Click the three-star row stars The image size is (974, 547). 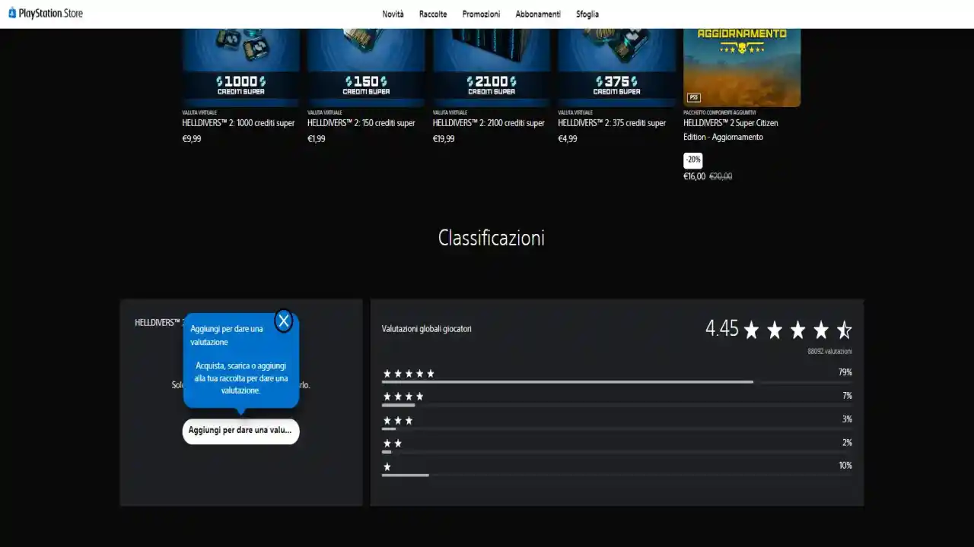pyautogui.click(x=398, y=420)
